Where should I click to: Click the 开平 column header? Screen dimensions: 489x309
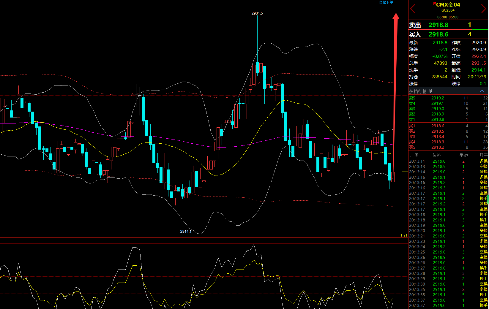click(x=483, y=155)
